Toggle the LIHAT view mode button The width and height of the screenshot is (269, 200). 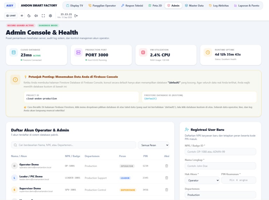pos(11,16)
